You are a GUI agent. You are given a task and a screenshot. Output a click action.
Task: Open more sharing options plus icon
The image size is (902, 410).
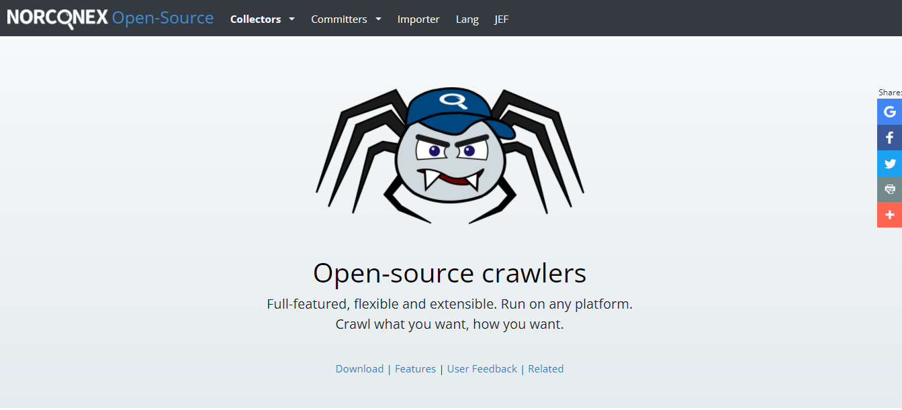pyautogui.click(x=889, y=215)
